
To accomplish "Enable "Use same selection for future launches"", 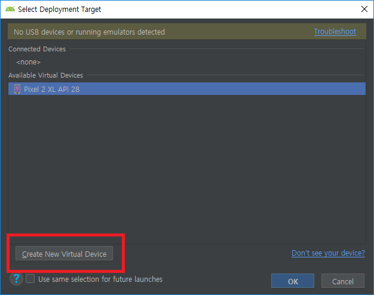I will pyautogui.click(x=30, y=278).
